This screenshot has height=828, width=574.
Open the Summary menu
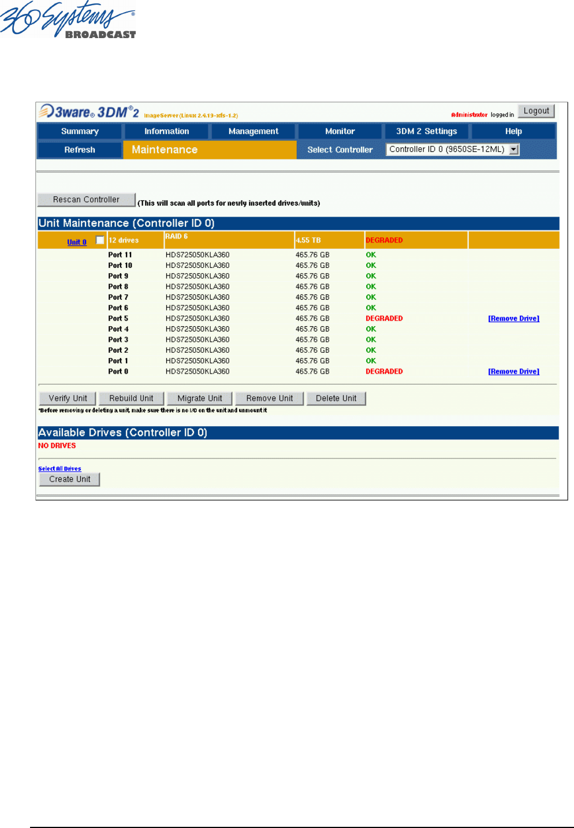click(x=80, y=132)
